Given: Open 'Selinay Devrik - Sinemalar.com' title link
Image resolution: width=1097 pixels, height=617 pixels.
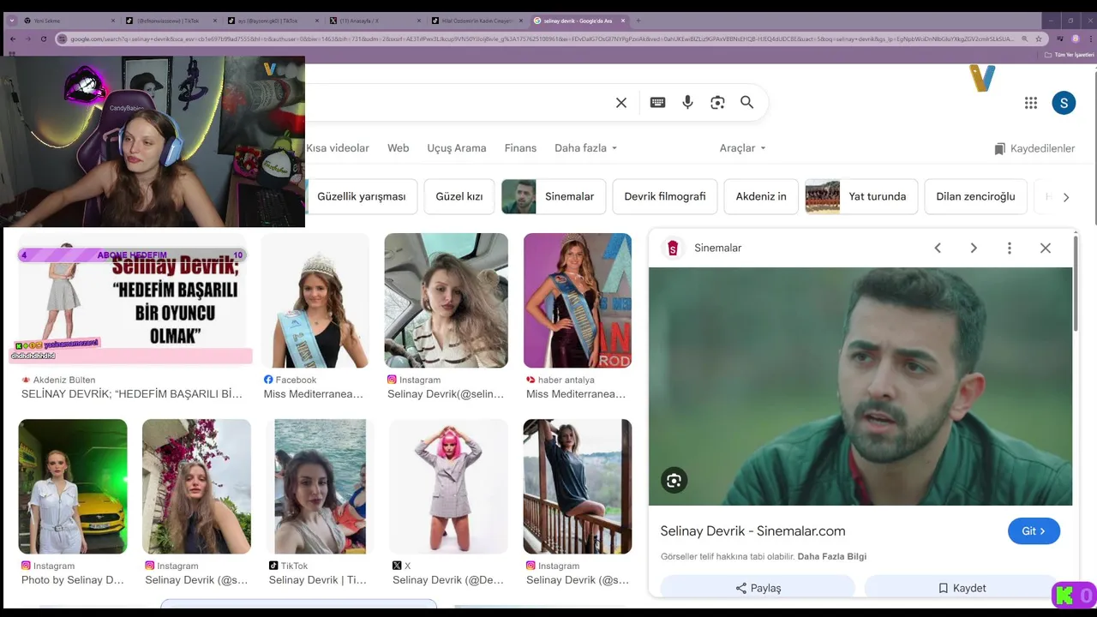Looking at the screenshot, I should coord(752,531).
